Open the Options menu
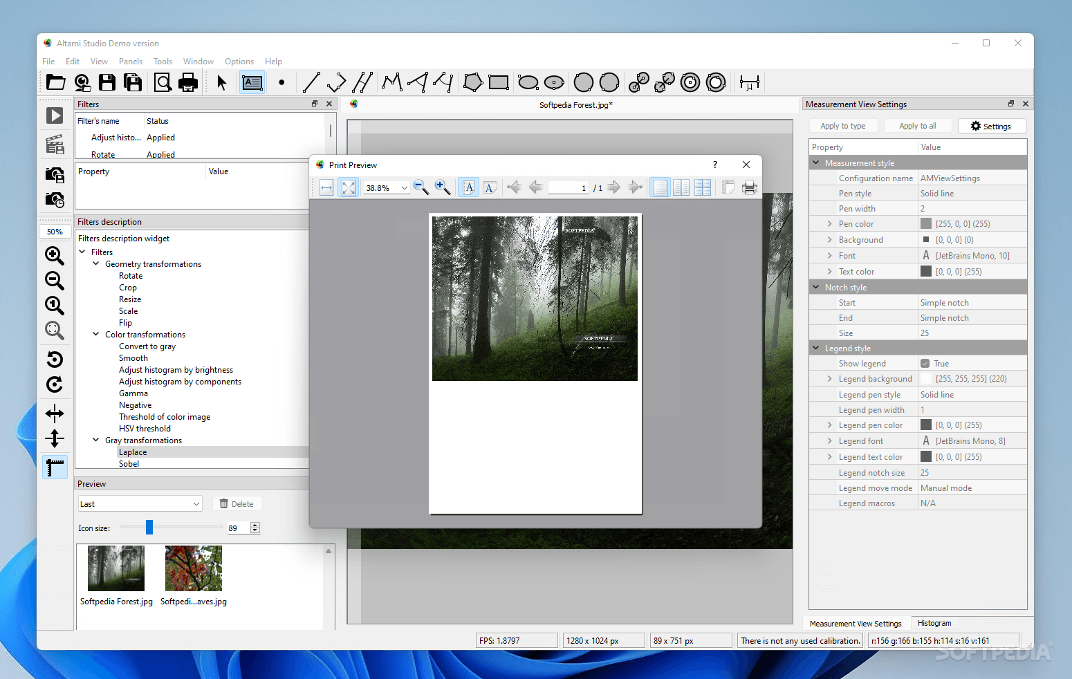 [x=239, y=62]
